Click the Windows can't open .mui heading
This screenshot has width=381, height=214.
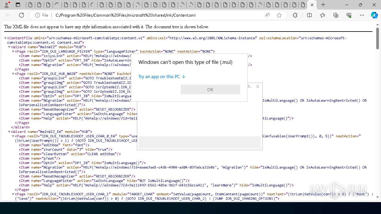pos(185,62)
